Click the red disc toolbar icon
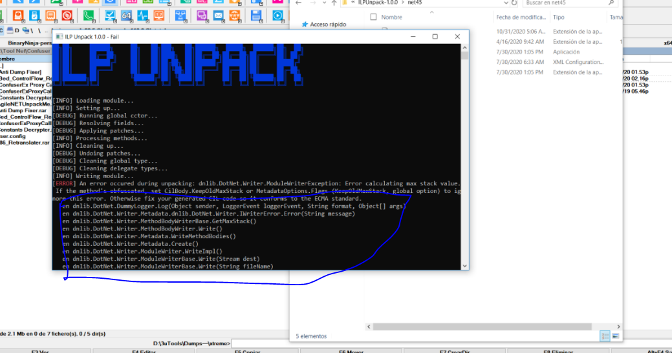 [x=67, y=16]
